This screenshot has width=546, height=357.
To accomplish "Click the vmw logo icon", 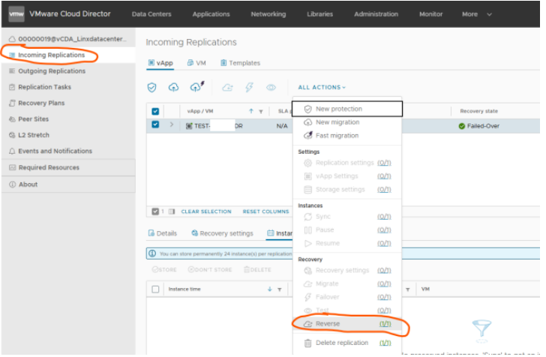I will (16, 14).
